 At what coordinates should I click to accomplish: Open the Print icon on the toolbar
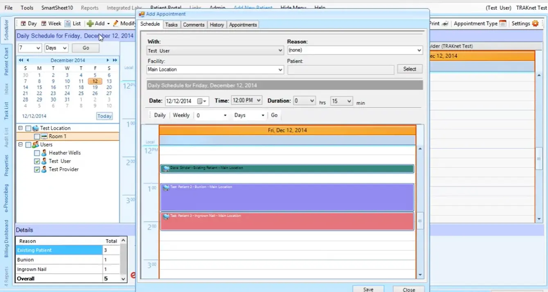coord(446,23)
